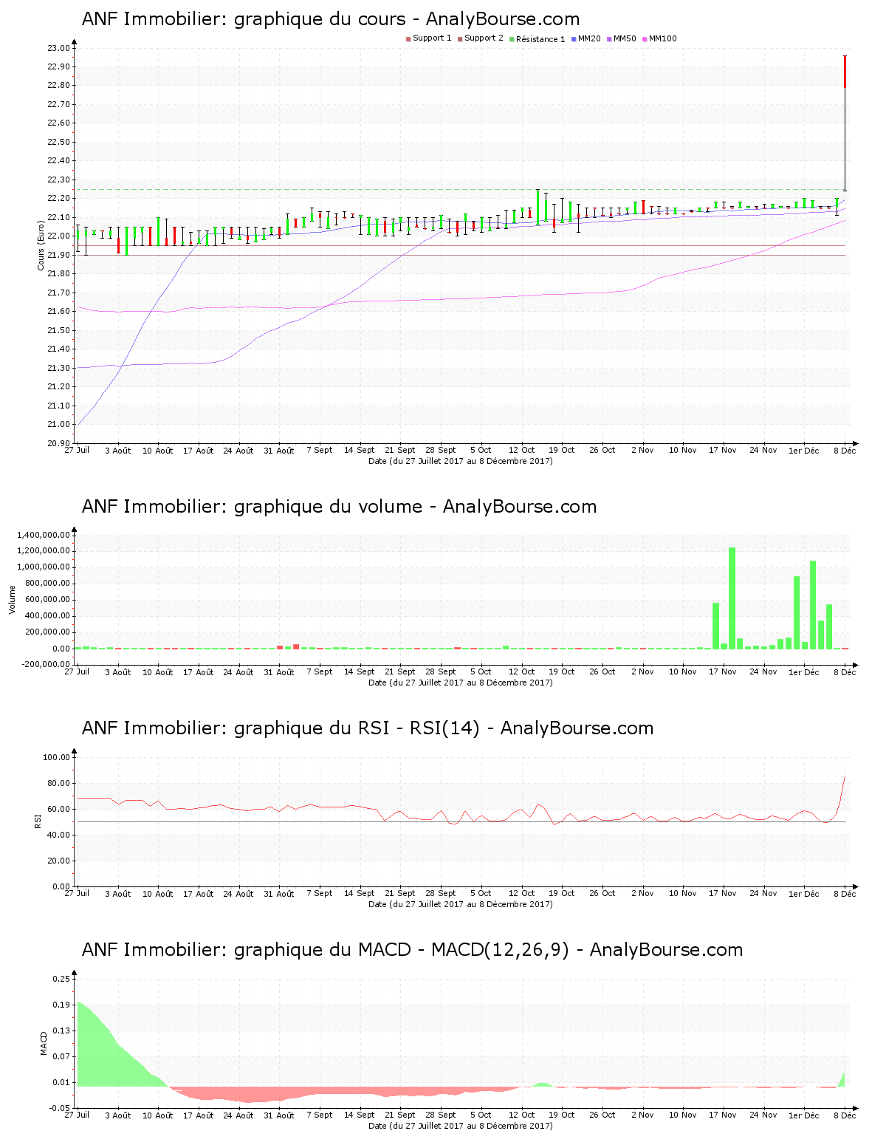The image size is (886, 1145).
Task: Click the 'graphique du cours' chart title
Action: [x=331, y=19]
